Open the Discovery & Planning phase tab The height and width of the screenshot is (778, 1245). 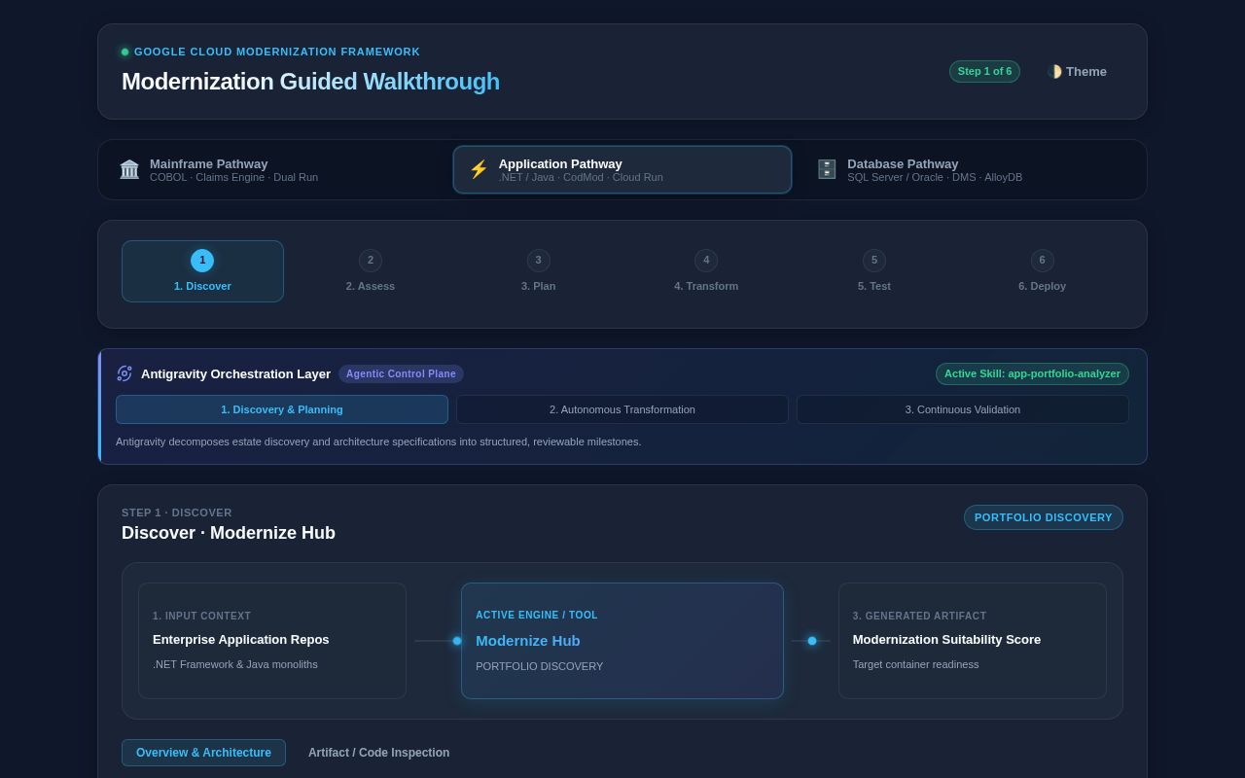(282, 409)
